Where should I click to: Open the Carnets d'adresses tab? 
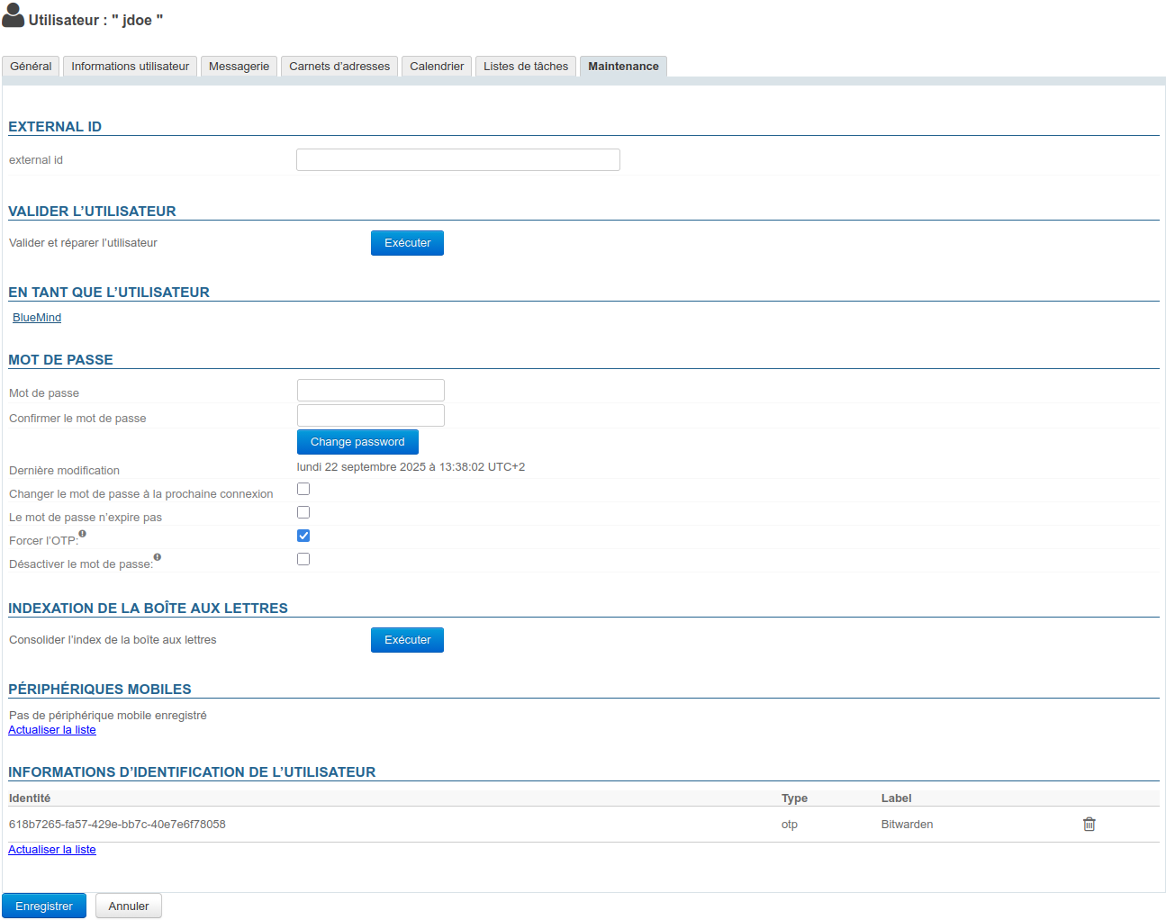[x=339, y=67]
